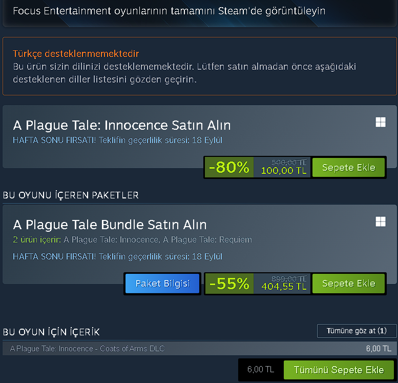Click 'BU OYUNU İÇEREN PAKETLER' section header
This screenshot has width=398, height=383.
[x=71, y=195]
